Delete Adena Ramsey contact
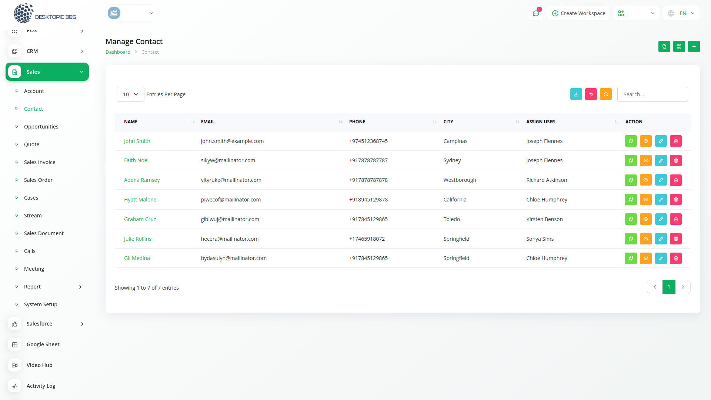The height and width of the screenshot is (400, 711). click(676, 180)
